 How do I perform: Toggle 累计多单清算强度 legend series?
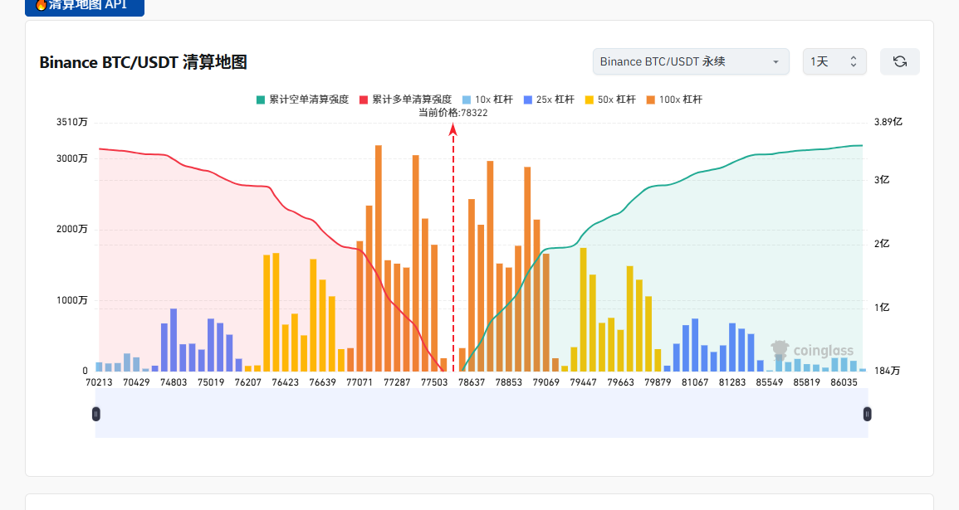coord(405,100)
